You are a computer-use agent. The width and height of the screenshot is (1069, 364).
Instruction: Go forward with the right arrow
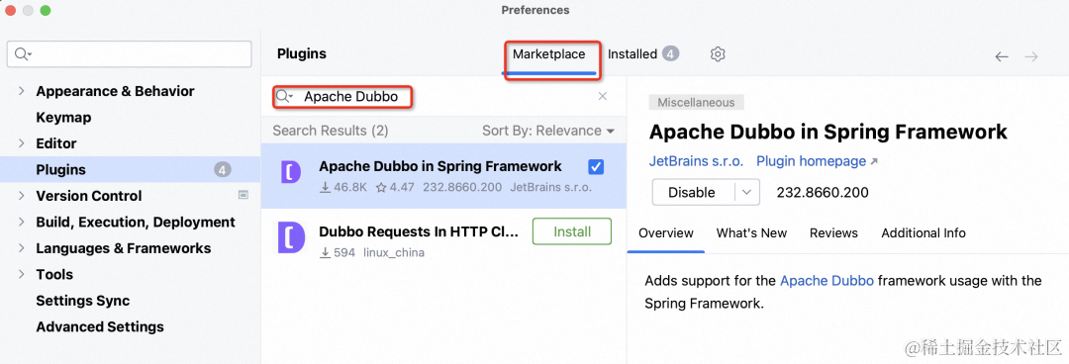point(1031,56)
